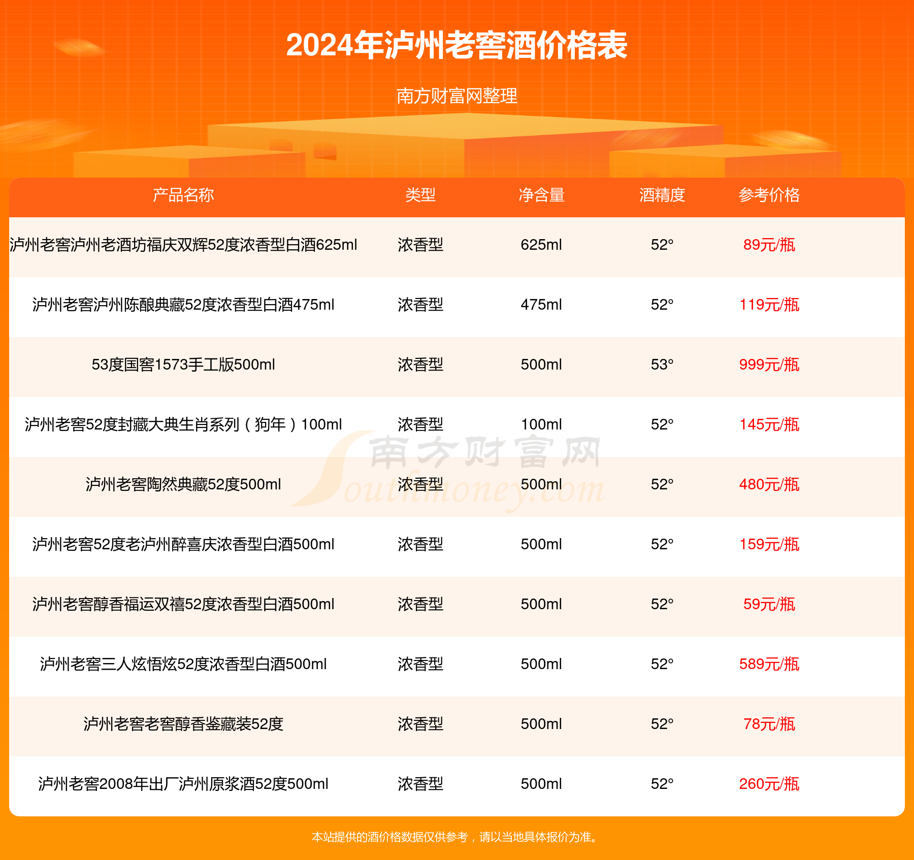Click the subtitle 南方财富网整理
This screenshot has width=914, height=860.
(x=457, y=96)
